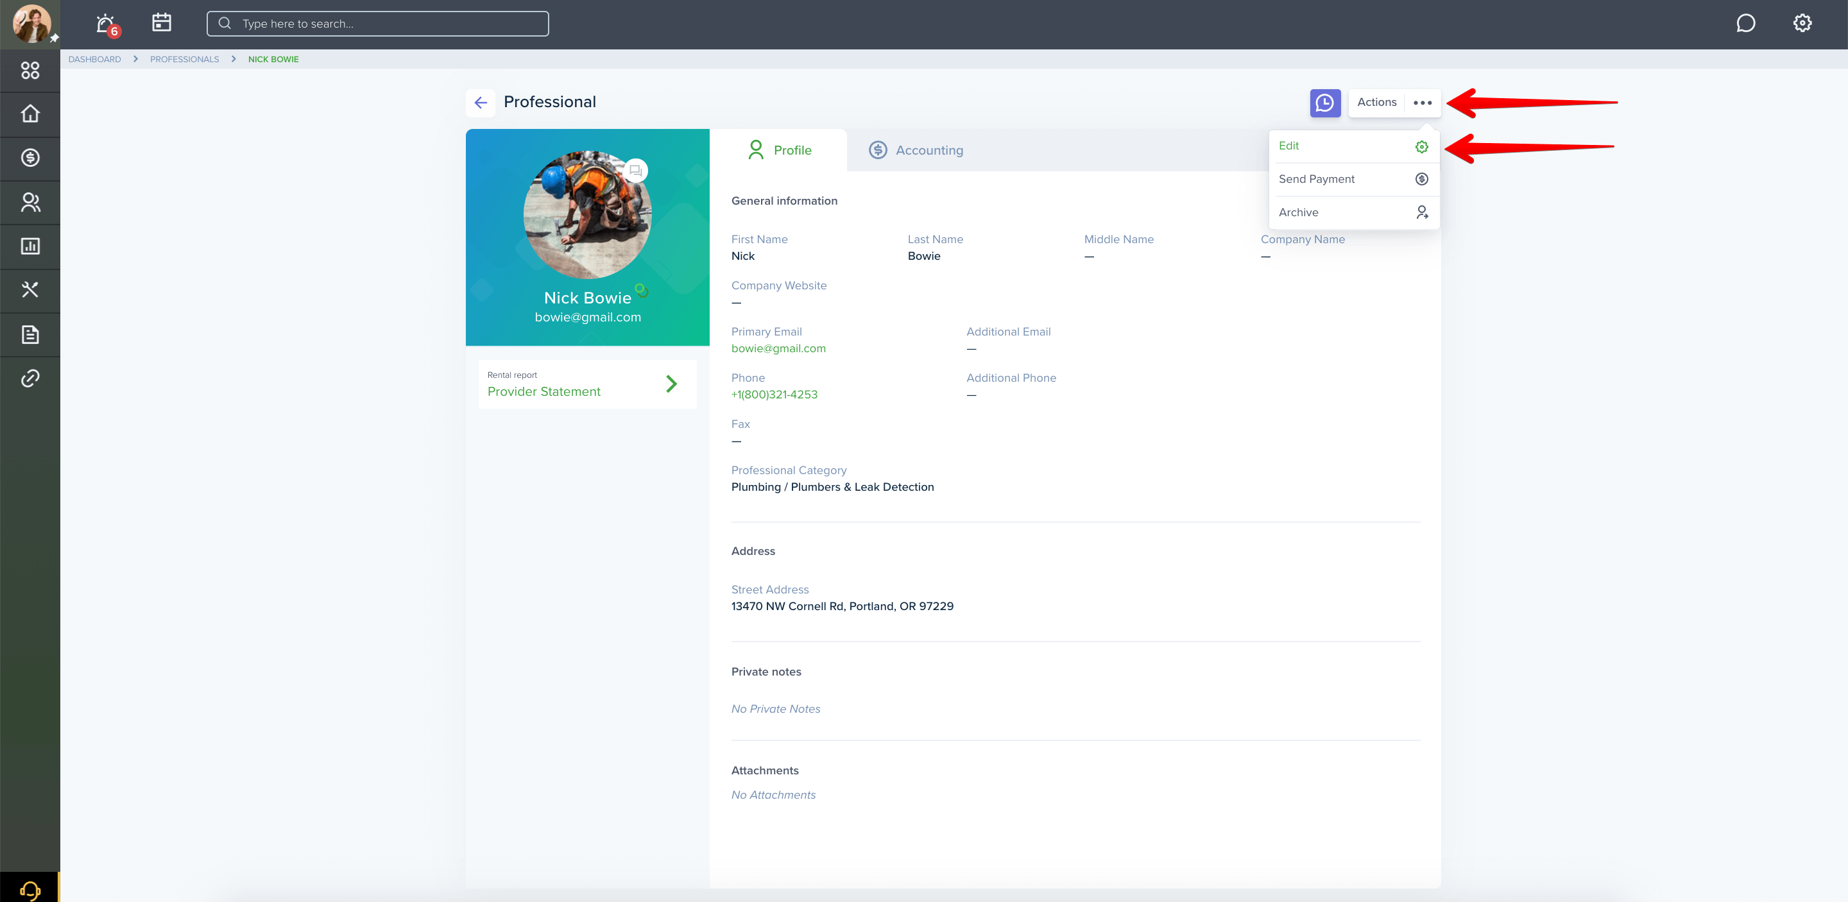Click the green gear icon beside Edit

pos(1422,146)
